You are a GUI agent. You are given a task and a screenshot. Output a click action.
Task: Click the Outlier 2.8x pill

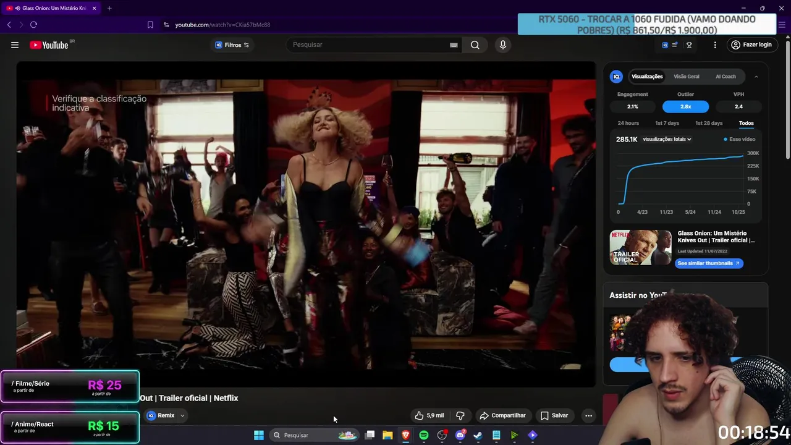pyautogui.click(x=685, y=106)
